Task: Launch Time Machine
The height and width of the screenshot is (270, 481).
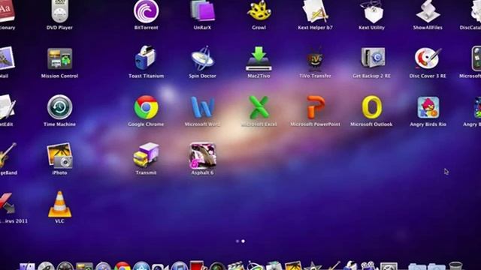Action: coord(59,107)
